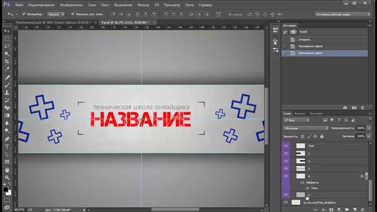Select the Eraser tool
Image resolution: width=377 pixels, height=212 pixels.
(7, 108)
